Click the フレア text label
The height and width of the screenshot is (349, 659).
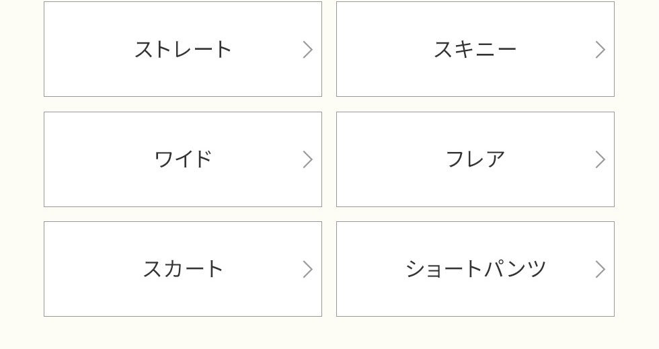coord(475,159)
